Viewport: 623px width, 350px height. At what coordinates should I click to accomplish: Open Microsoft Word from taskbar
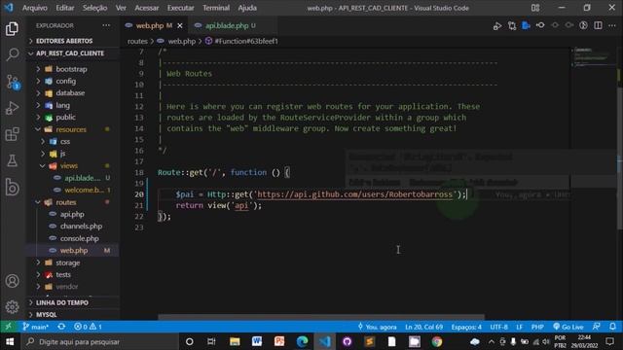coord(257,341)
